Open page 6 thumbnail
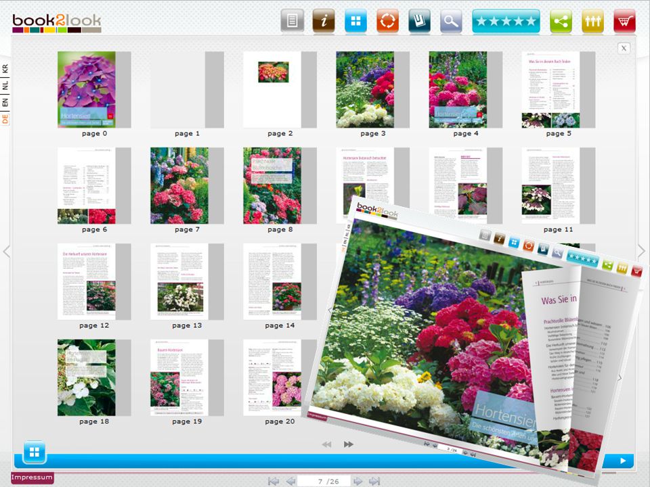Screen dimensions: 650x487 pos(94,185)
